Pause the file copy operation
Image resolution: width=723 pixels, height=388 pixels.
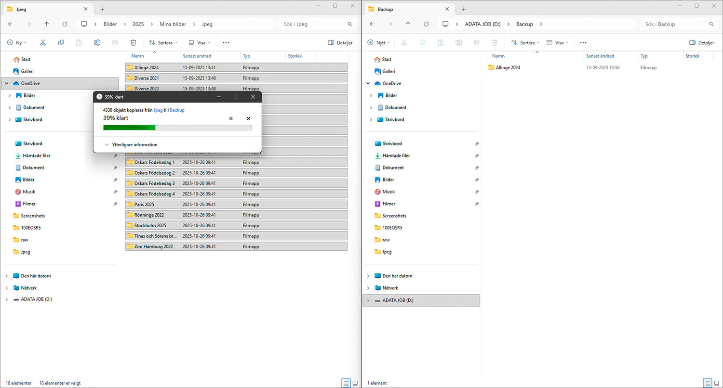pyautogui.click(x=231, y=118)
